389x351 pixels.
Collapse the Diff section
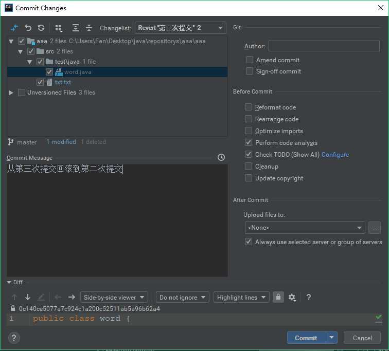pyautogui.click(x=9, y=282)
